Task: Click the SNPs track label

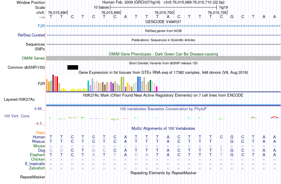Action: tap(40, 49)
